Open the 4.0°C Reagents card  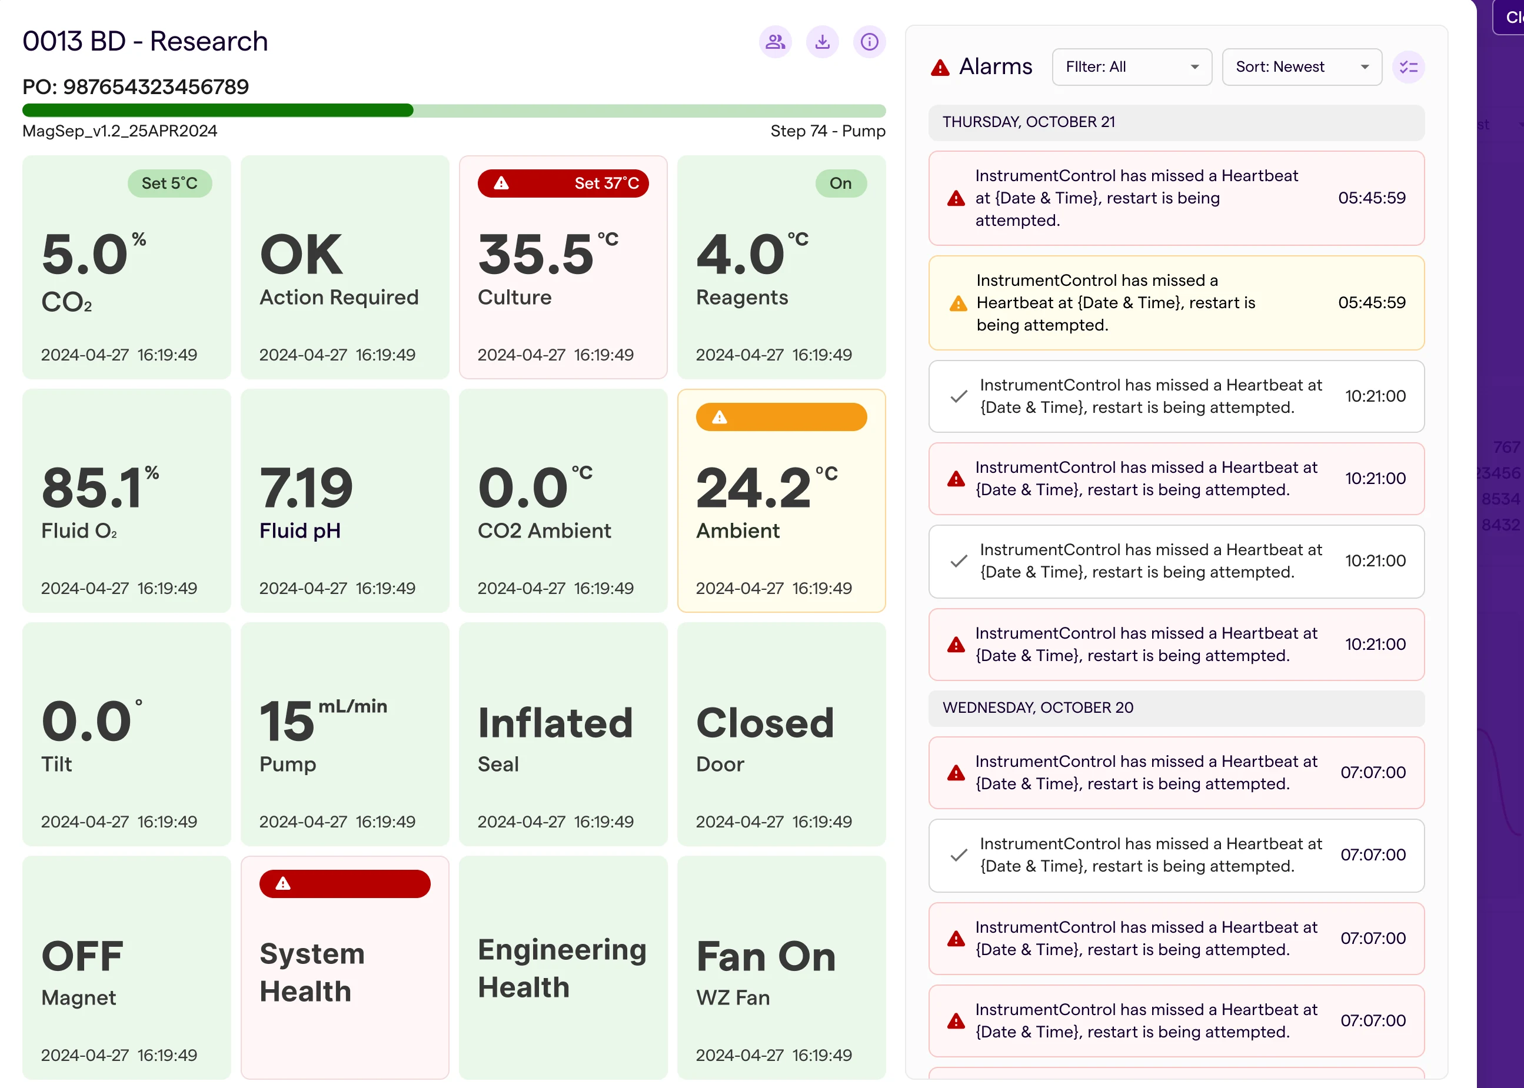tap(781, 268)
